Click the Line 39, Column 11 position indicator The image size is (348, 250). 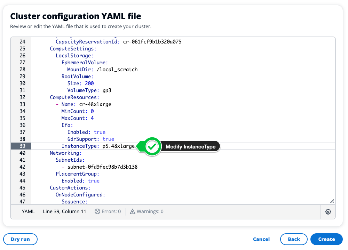(64, 211)
